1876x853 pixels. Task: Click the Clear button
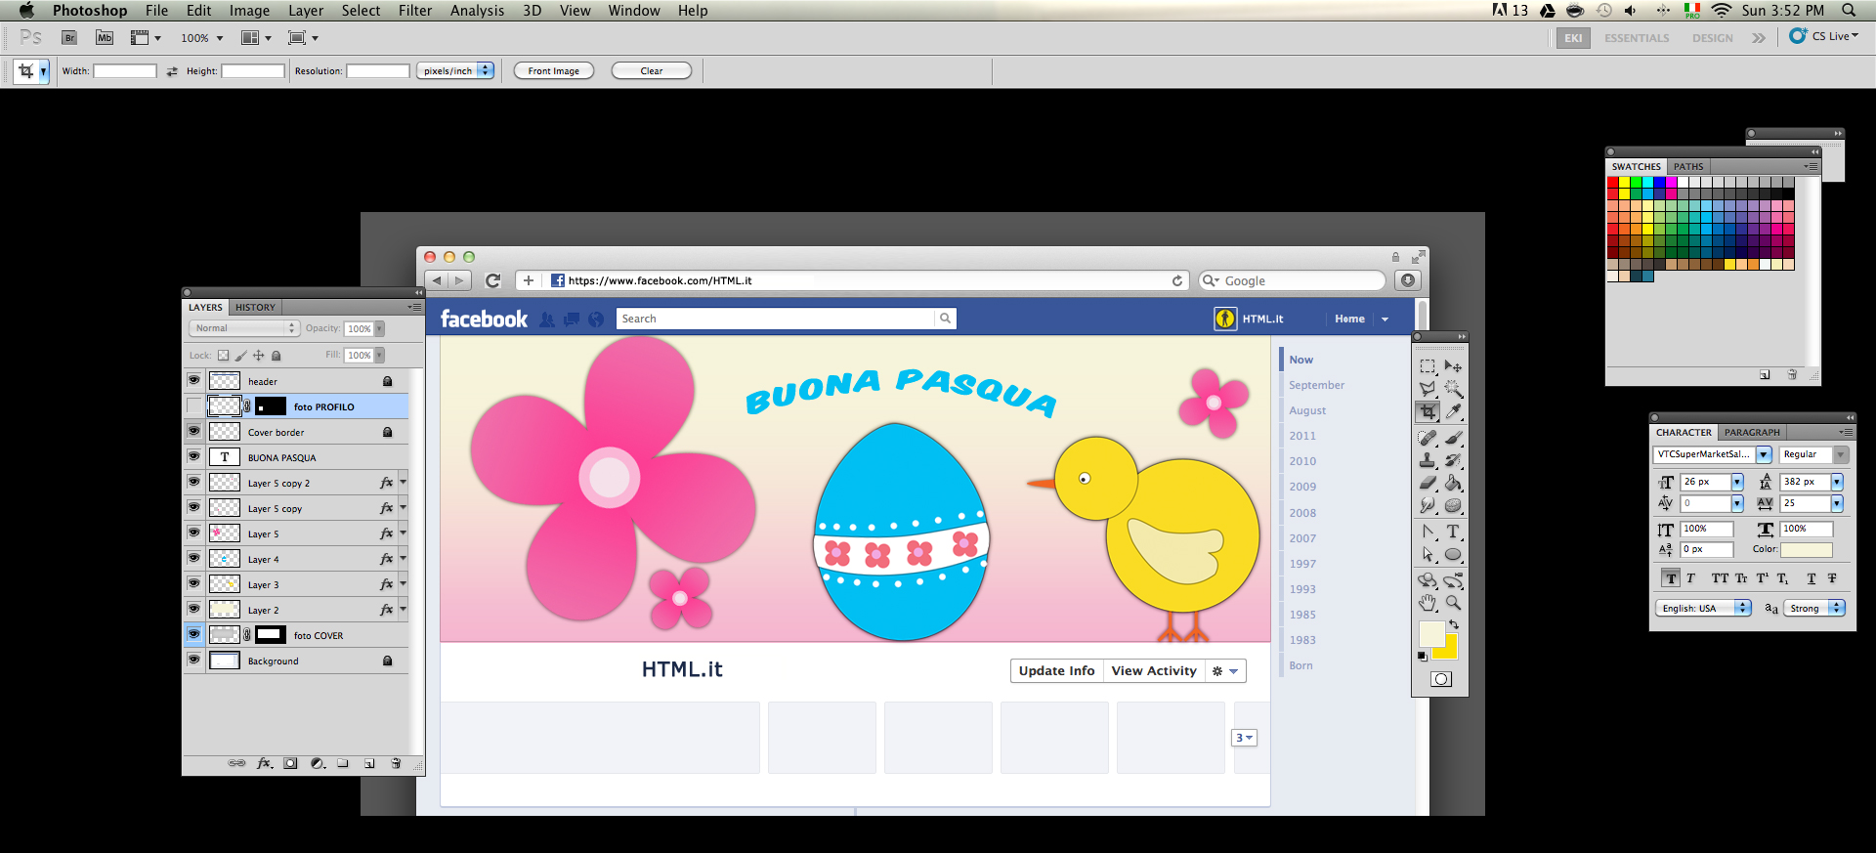pyautogui.click(x=652, y=70)
